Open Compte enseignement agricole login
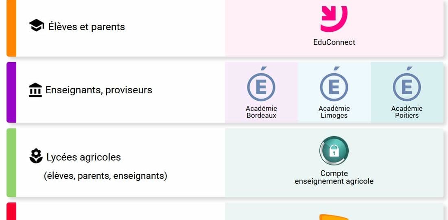 click(334, 177)
